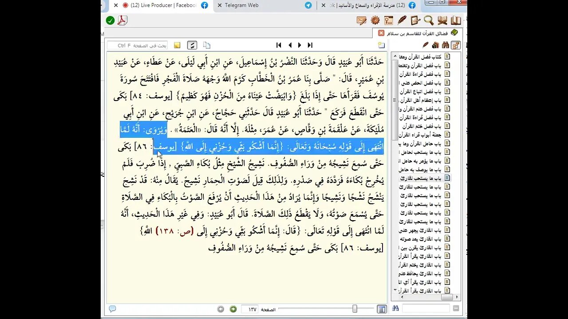
Task: Click the search in page field
Action: [138, 45]
